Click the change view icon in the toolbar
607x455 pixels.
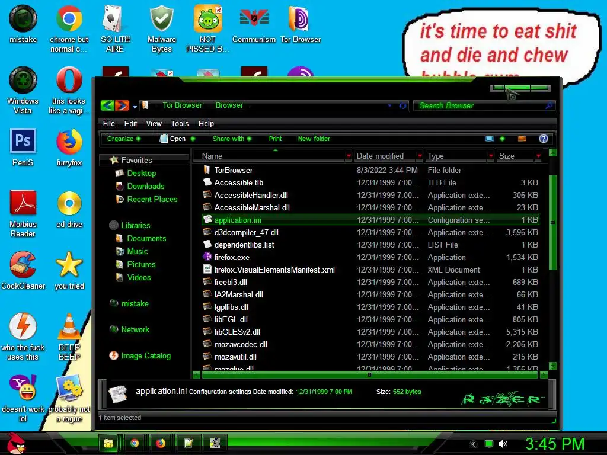[489, 139]
